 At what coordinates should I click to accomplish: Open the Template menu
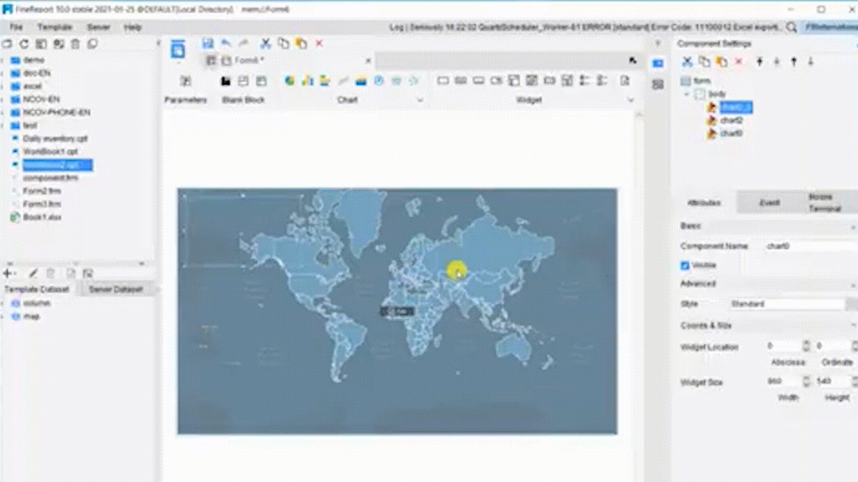pos(55,27)
